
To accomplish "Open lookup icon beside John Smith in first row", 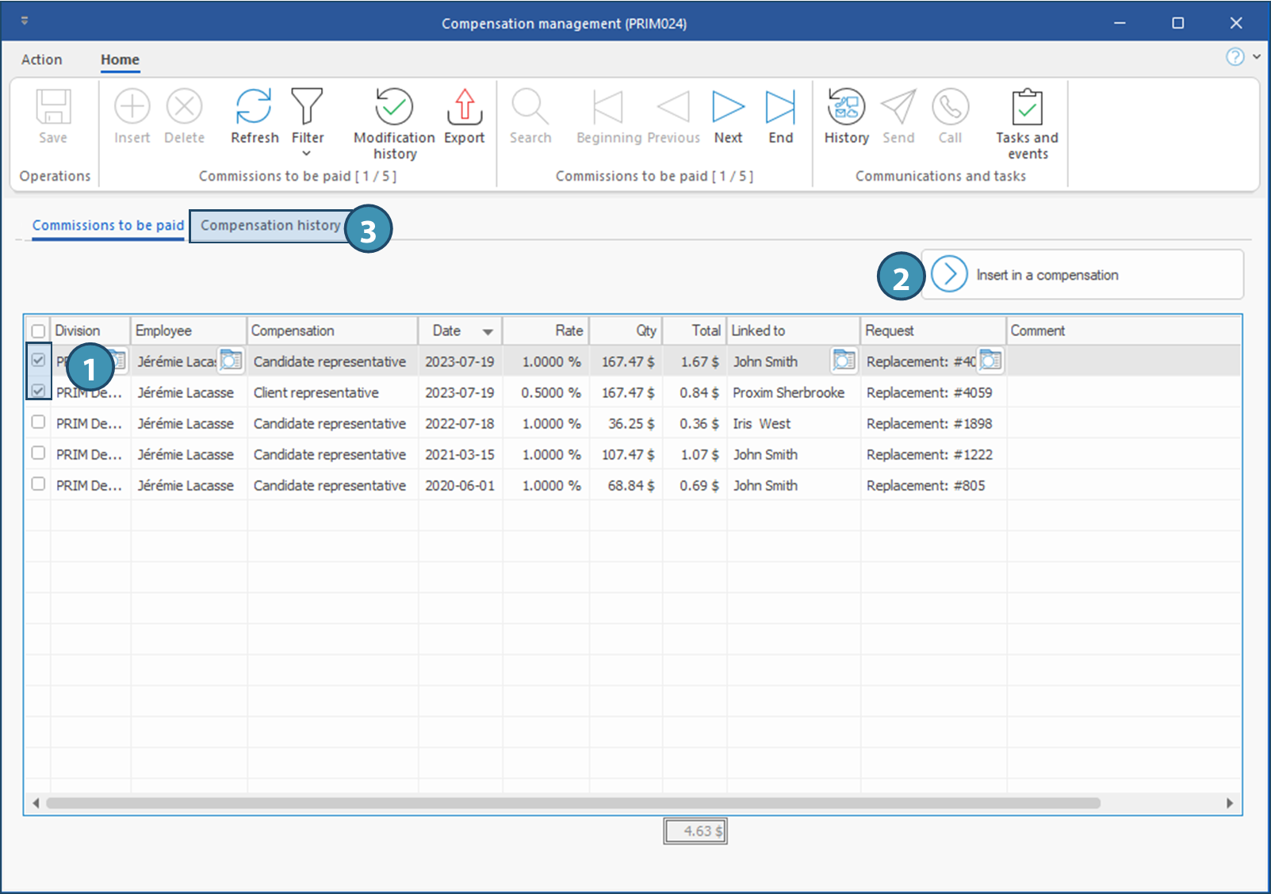I will (844, 361).
